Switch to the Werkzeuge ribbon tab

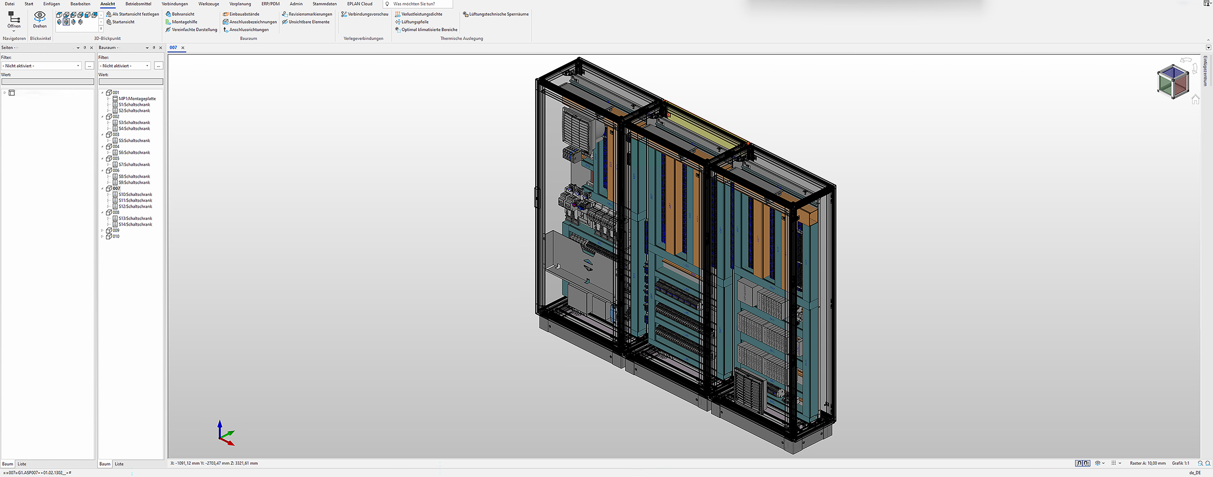click(x=208, y=4)
